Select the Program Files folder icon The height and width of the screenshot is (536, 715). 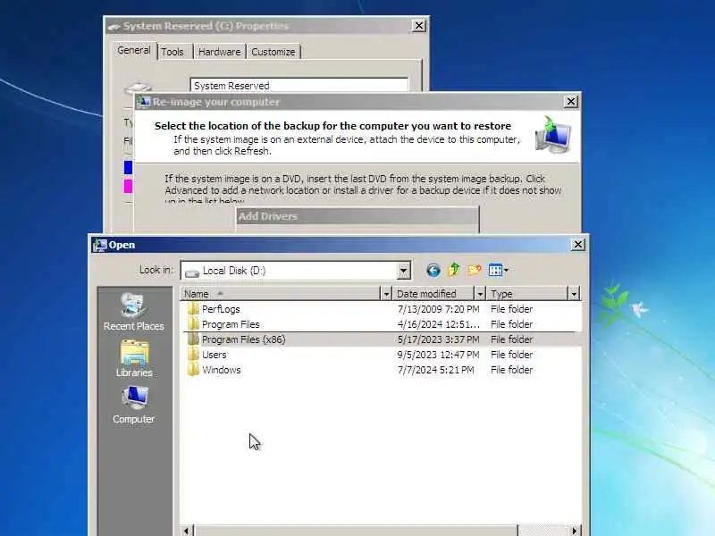193,324
